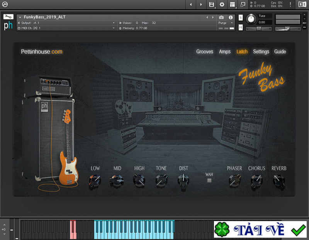Image resolution: width=309 pixels, height=240 pixels.
Task: Visit the Pettinhouse.com link
Action: click(x=42, y=52)
